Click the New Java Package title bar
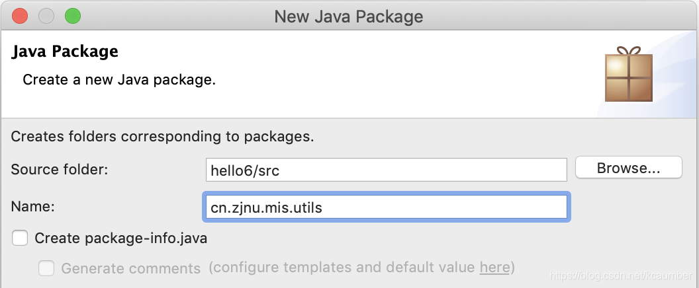This screenshot has height=288, width=699. (349, 16)
